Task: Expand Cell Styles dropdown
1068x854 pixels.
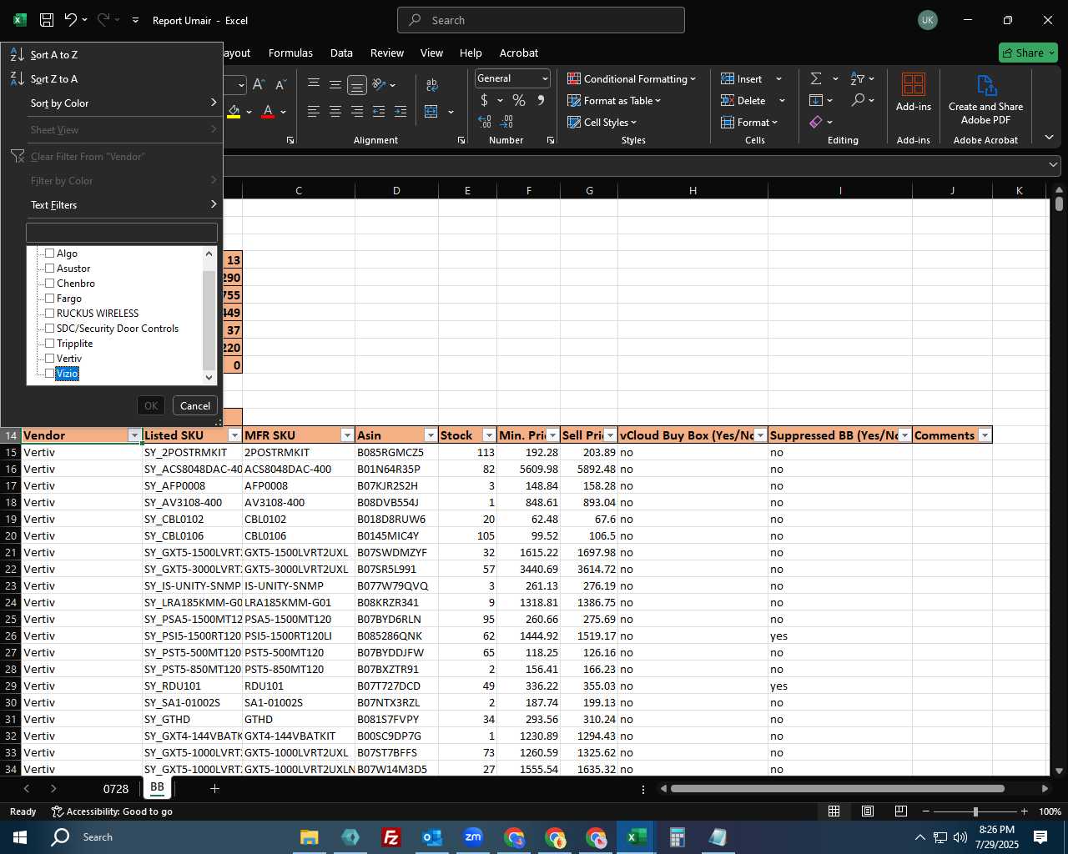Action: (x=633, y=123)
